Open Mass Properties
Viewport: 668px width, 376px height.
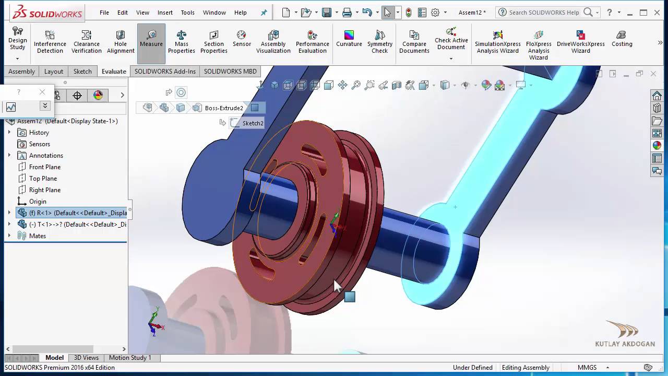(x=182, y=41)
